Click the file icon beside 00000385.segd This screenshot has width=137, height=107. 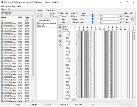2,23
